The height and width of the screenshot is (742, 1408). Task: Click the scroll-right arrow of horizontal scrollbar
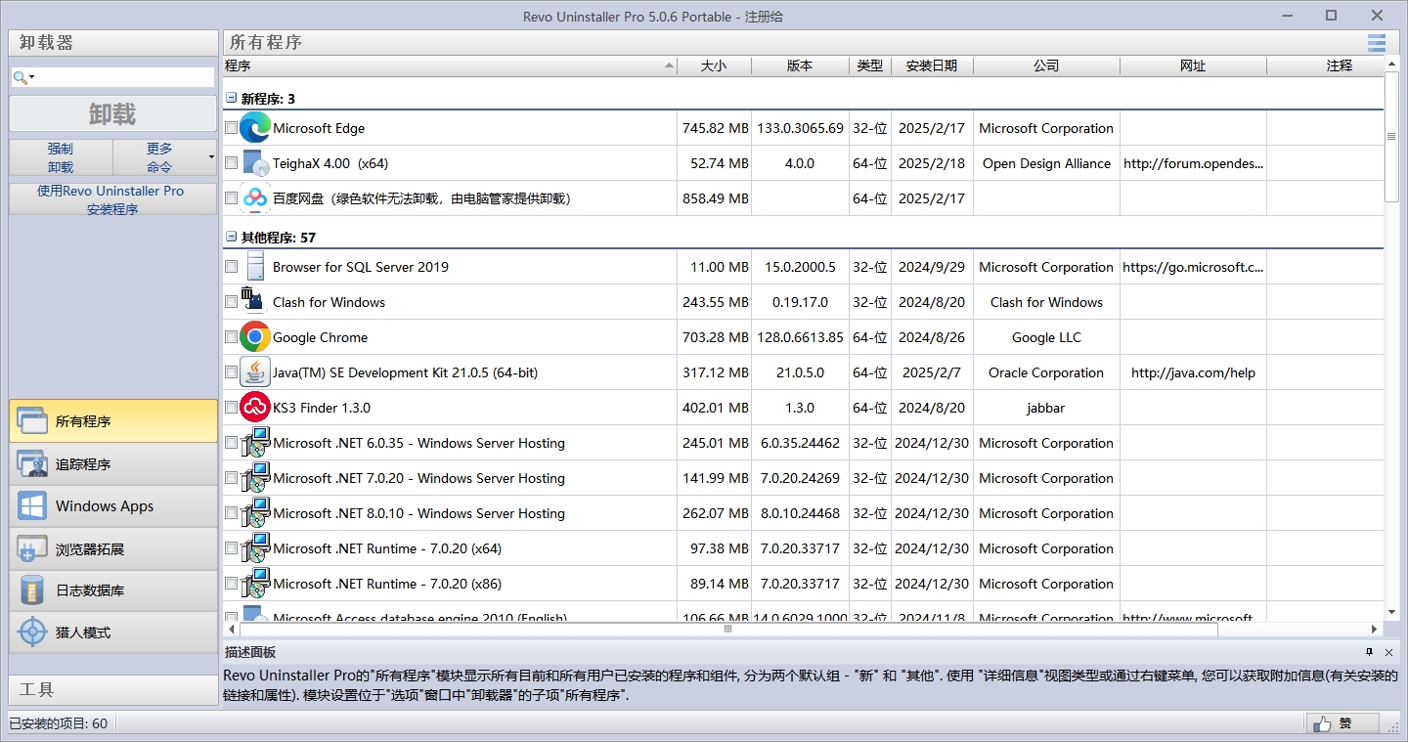1374,629
